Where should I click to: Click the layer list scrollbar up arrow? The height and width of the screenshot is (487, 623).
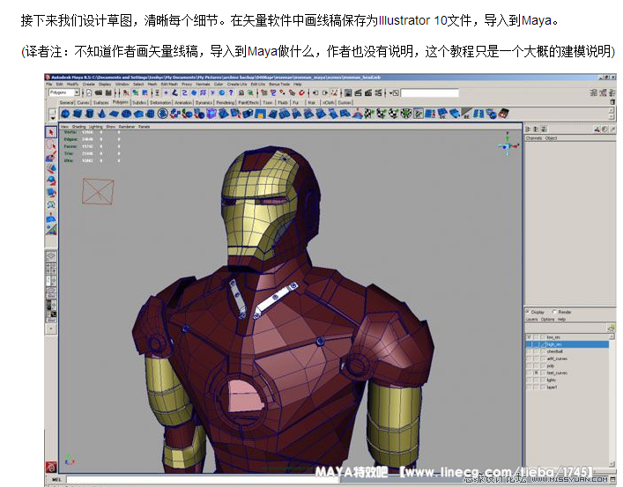[x=612, y=336]
